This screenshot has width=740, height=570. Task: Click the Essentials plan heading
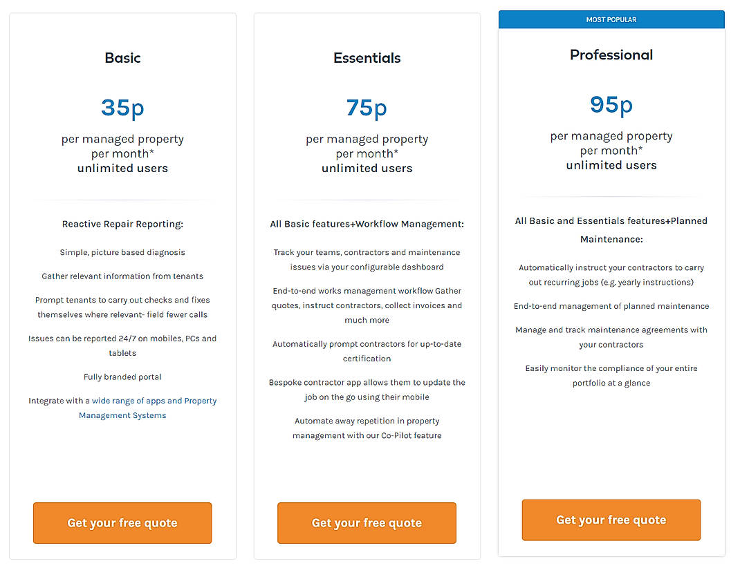[x=367, y=58]
